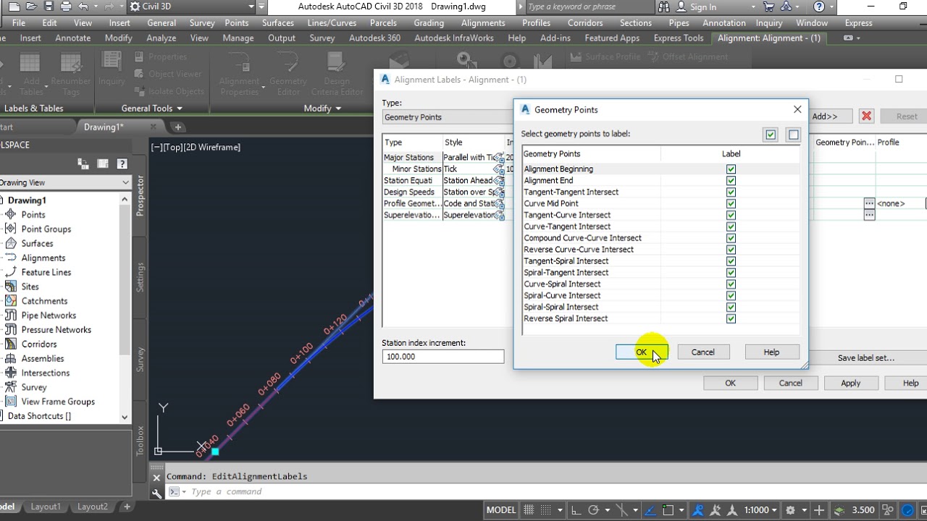This screenshot has height=521, width=927.
Task: Toggle polar tracking icon in status bar
Action: 594,510
